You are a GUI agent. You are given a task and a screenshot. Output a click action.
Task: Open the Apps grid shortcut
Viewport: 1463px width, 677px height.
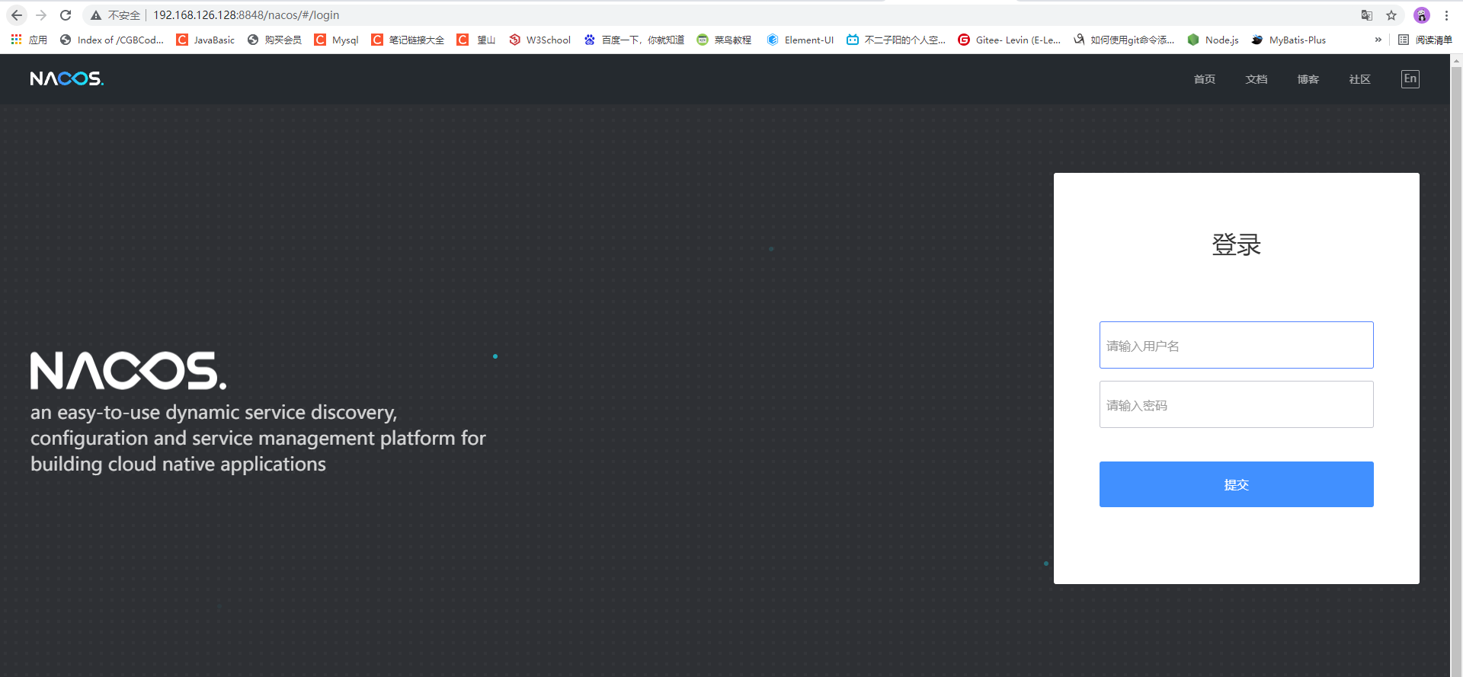pos(29,40)
